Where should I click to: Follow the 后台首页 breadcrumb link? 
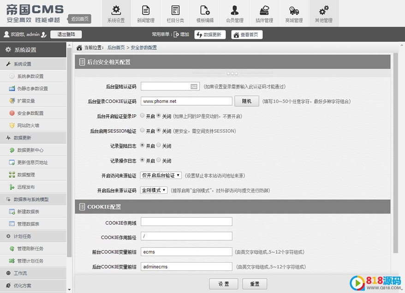[116, 48]
